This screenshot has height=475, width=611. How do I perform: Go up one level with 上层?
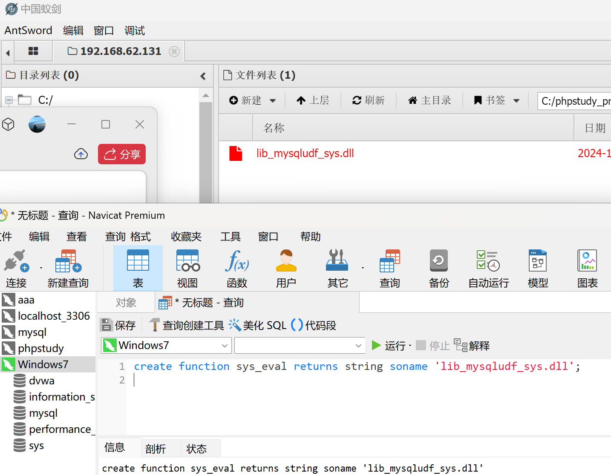tap(313, 100)
